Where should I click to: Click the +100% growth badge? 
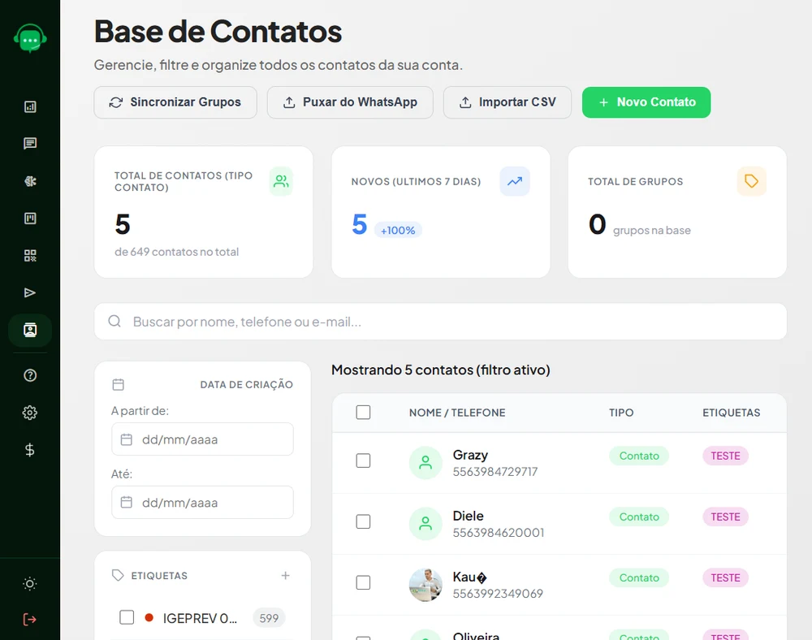pyautogui.click(x=398, y=231)
